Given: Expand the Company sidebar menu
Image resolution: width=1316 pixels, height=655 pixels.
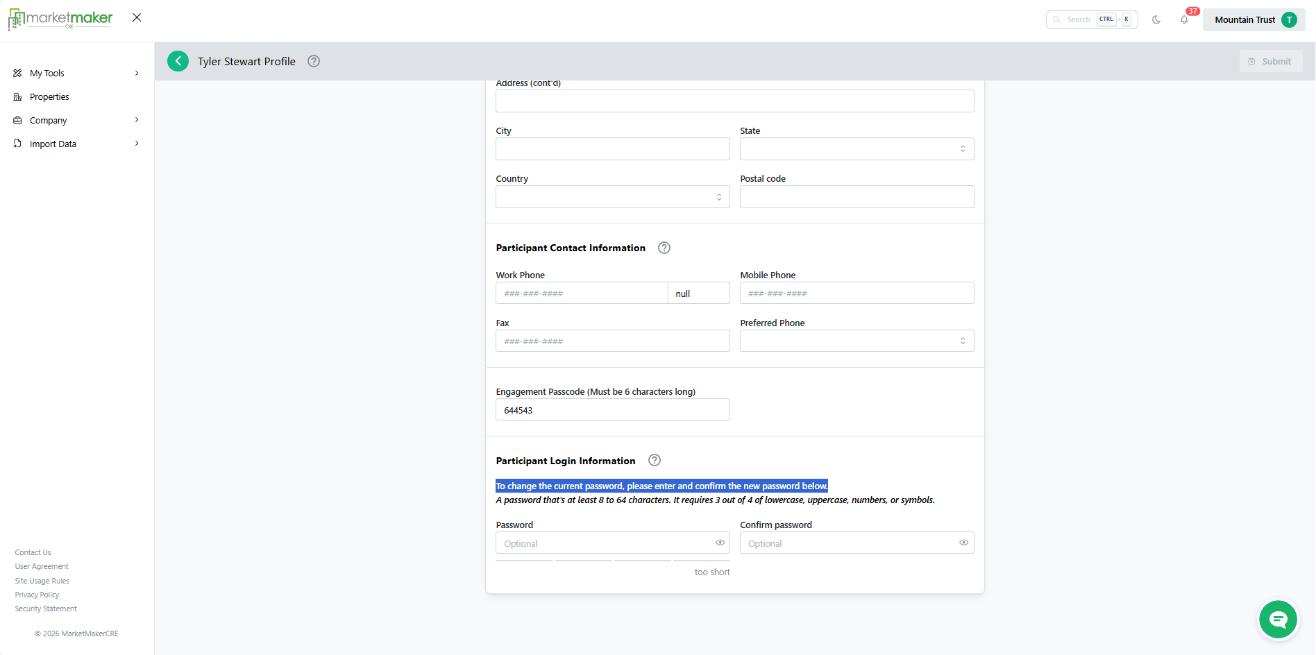Looking at the screenshot, I should 76,121.
